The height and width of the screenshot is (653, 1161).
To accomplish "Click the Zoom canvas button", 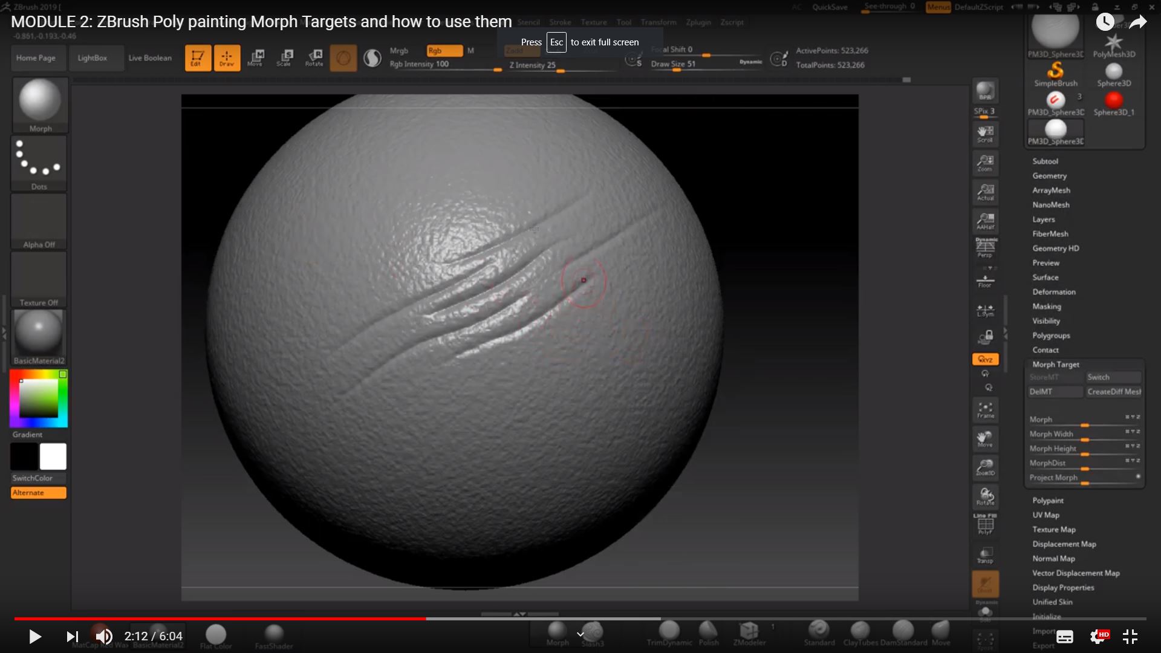I will [x=985, y=163].
